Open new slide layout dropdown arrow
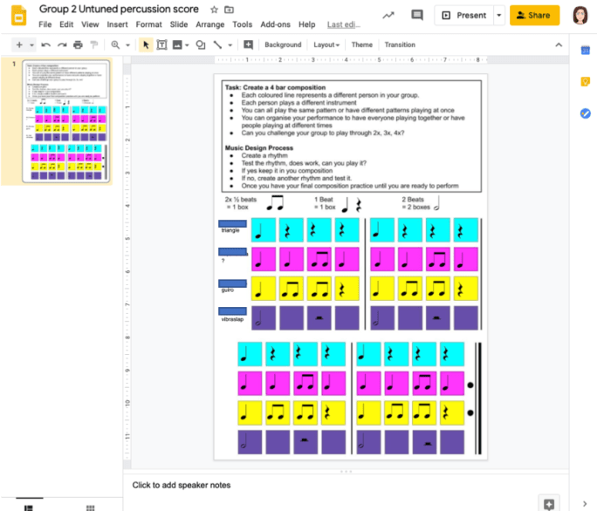The height and width of the screenshot is (511, 597). tap(31, 45)
